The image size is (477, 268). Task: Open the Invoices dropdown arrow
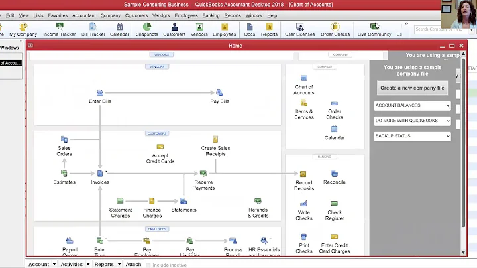pos(106,172)
